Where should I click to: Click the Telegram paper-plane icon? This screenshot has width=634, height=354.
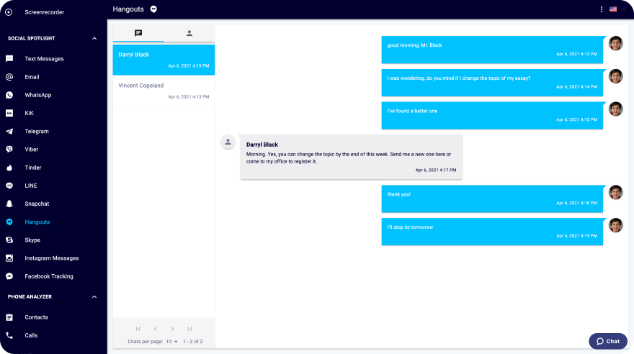[9, 131]
